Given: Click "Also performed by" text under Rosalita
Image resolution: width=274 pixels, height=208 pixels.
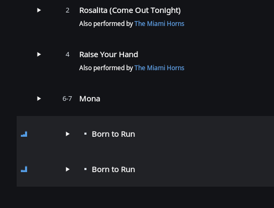Looking at the screenshot, I should click(106, 24).
